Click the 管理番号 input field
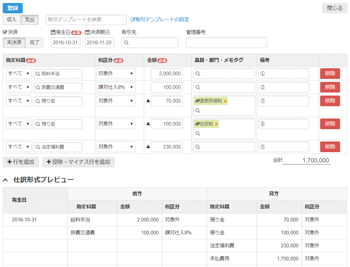The image size is (350, 267). coord(226,43)
